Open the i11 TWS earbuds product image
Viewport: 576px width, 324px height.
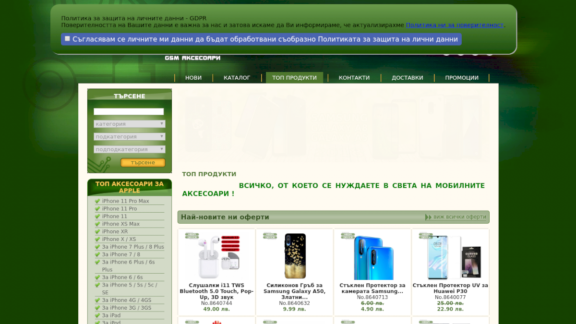[x=216, y=256]
